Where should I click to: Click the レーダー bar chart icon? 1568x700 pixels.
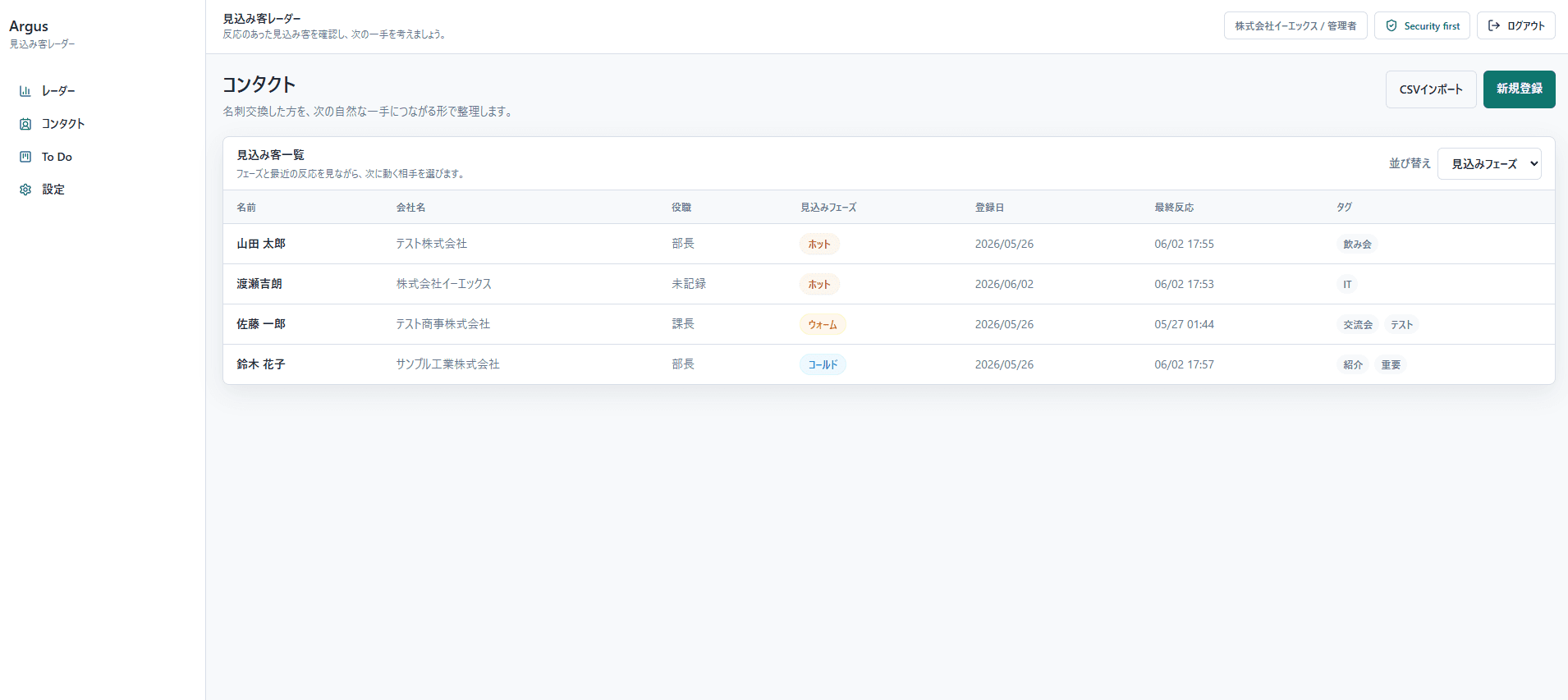pos(25,91)
